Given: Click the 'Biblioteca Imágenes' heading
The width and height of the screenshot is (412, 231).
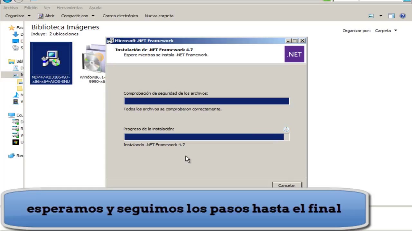Looking at the screenshot, I should point(65,27).
